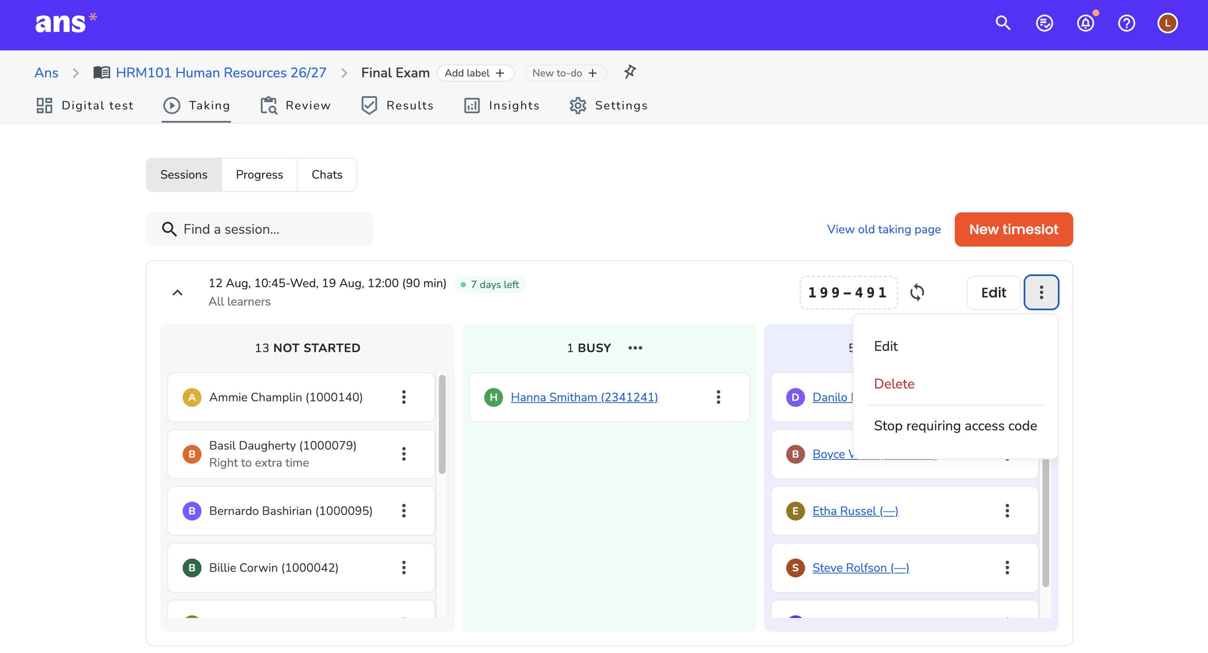Select Stop requiring access code

tap(955, 426)
